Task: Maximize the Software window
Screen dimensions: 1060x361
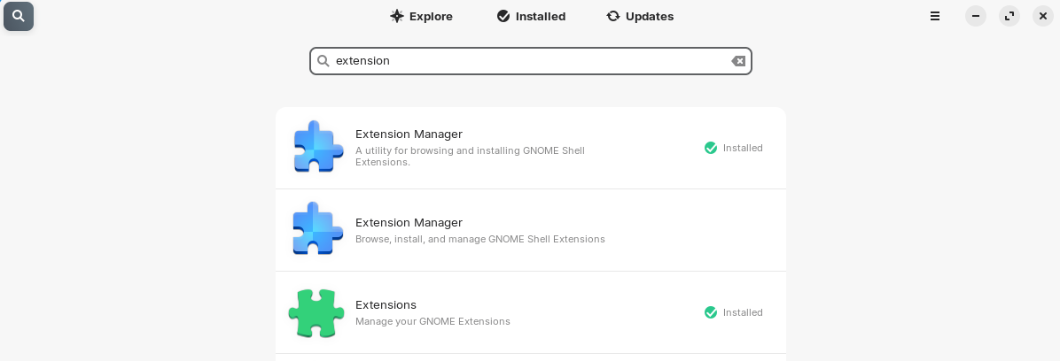Action: (1009, 16)
